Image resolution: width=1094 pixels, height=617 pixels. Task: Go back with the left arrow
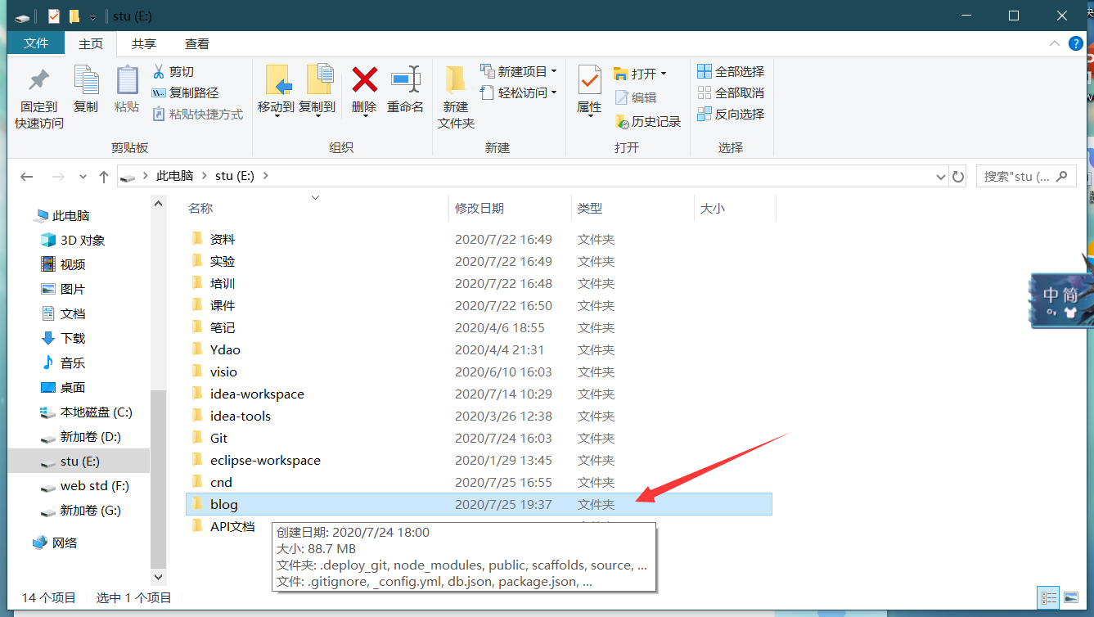[x=27, y=176]
